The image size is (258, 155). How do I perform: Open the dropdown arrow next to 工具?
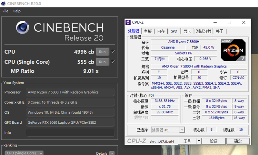click(199, 141)
